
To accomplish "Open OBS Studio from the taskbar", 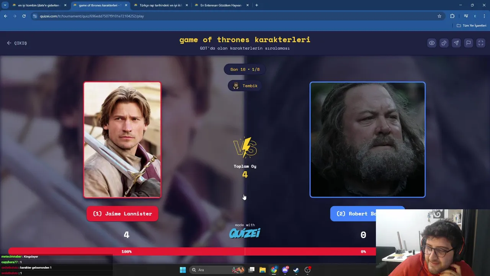I will click(307, 270).
